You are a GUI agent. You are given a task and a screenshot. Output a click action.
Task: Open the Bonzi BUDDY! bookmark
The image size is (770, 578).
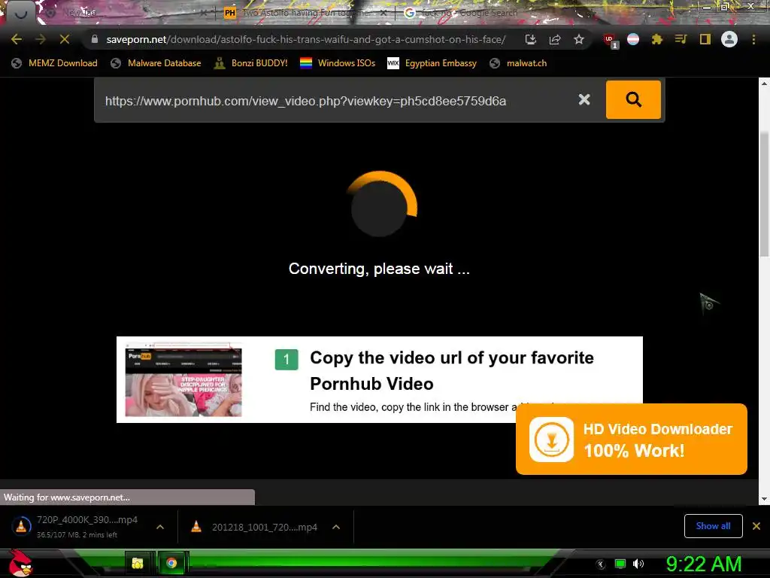pos(250,63)
